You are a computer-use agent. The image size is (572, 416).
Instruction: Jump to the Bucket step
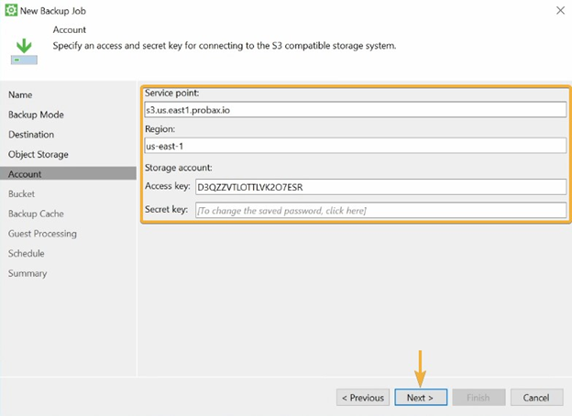click(21, 194)
